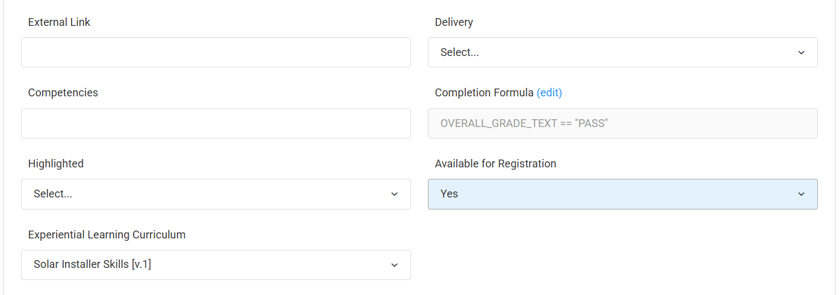This screenshot has height=295, width=839.
Task: Click the 'Select...' placeholder in Highlighted
Action: (x=53, y=194)
